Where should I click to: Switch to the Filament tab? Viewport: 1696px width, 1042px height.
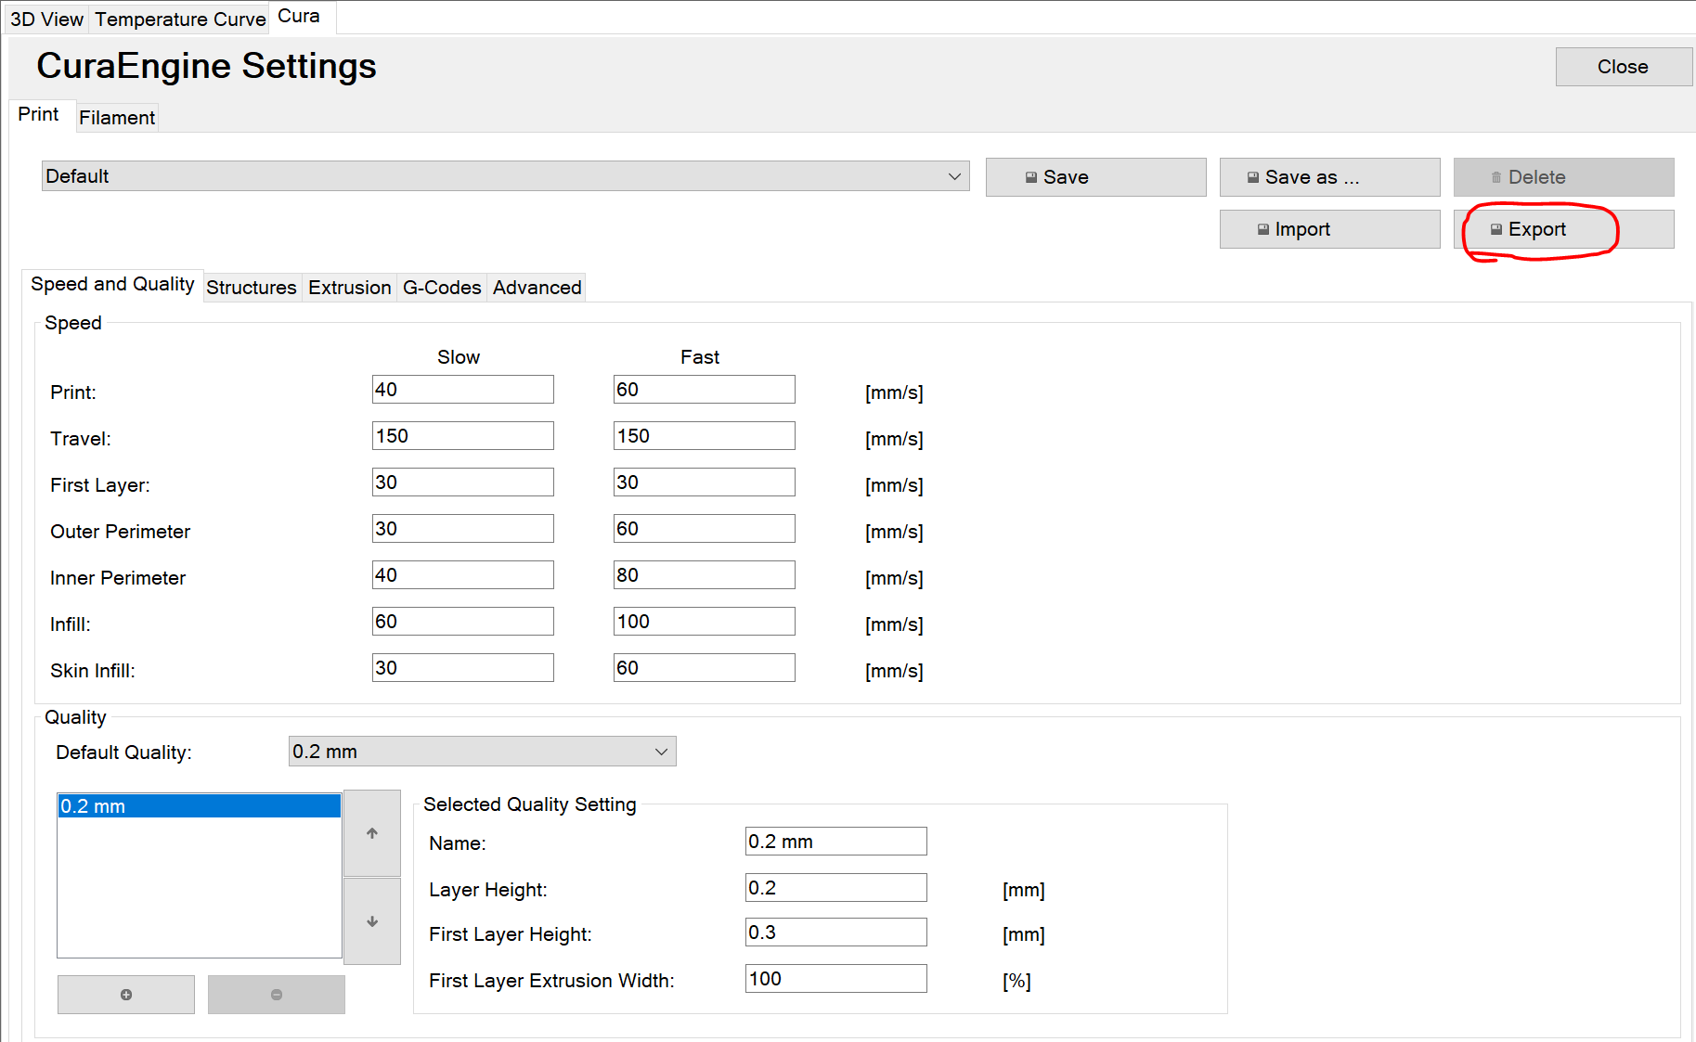[x=117, y=118]
